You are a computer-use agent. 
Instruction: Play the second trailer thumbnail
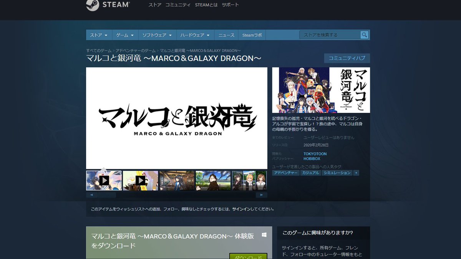[140, 180]
